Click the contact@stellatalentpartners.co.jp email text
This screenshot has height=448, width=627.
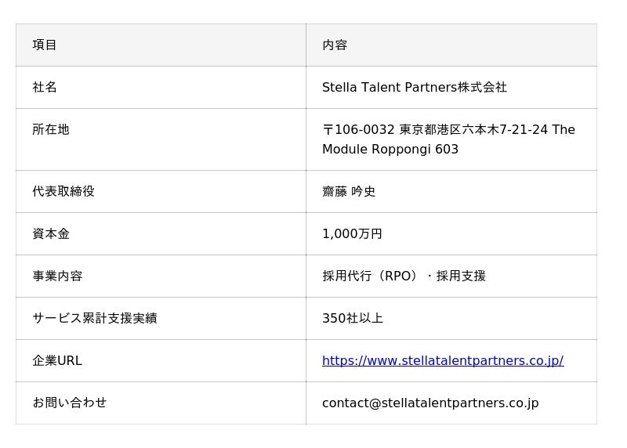coord(429,403)
